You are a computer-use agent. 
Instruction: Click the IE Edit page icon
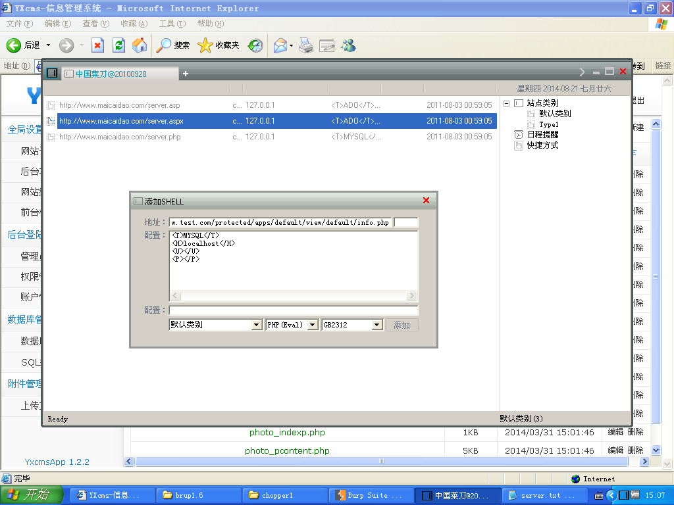pos(326,45)
